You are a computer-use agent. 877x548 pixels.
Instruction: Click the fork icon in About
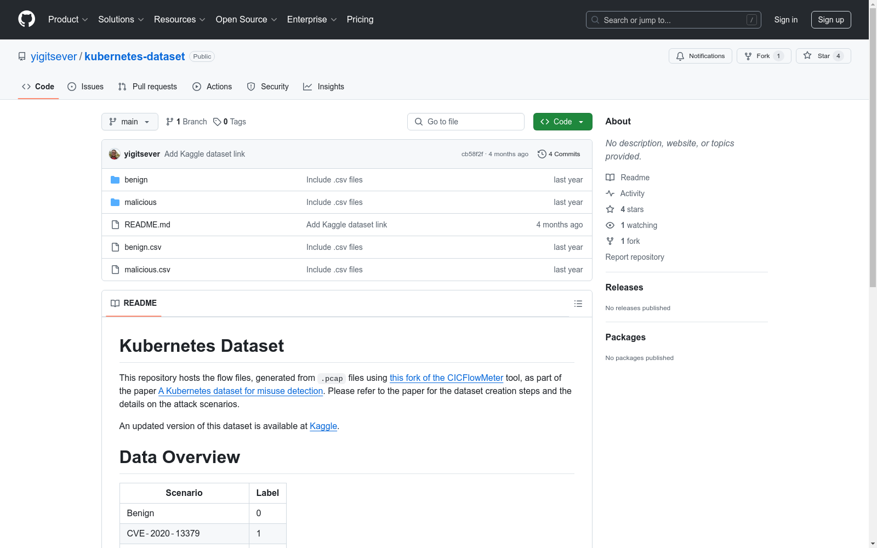(610, 241)
